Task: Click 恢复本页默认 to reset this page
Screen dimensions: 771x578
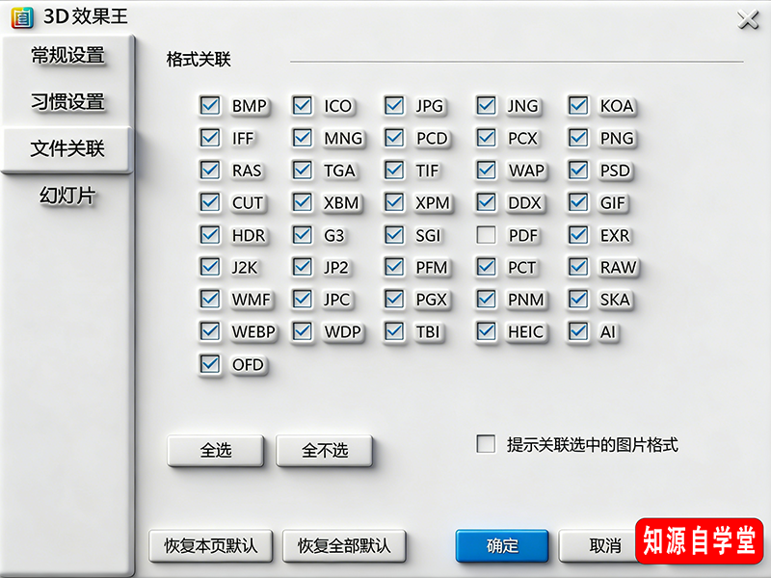Action: [211, 545]
